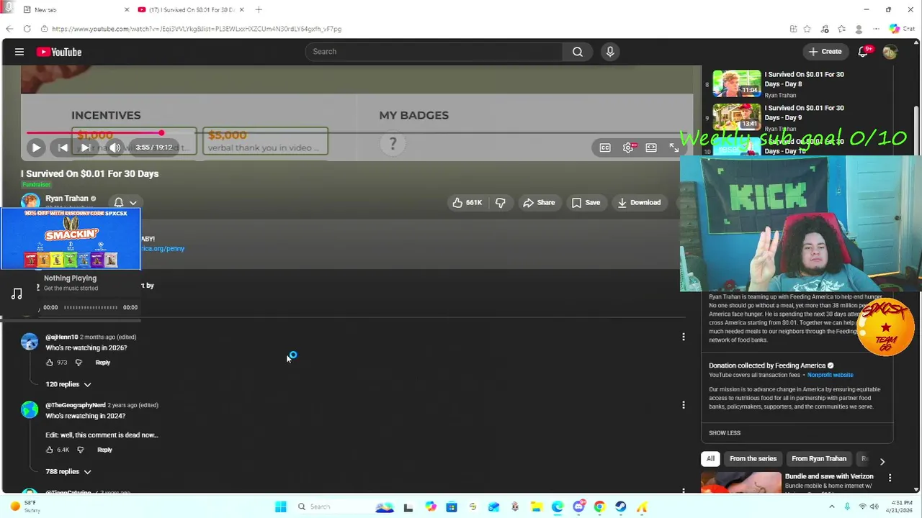This screenshot has height=518, width=922.
Task: Save the video to a playlist
Action: pyautogui.click(x=586, y=203)
